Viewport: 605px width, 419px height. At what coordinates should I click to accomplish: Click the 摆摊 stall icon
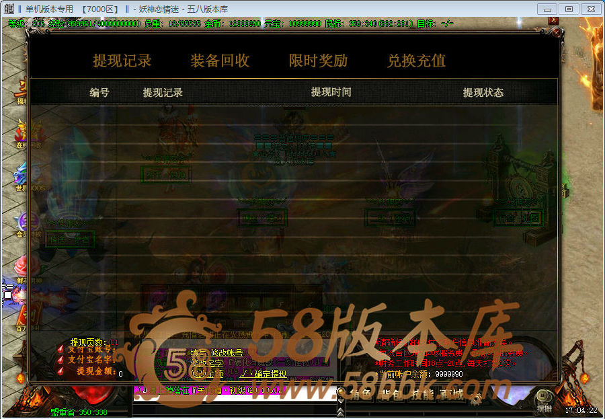coord(544,402)
